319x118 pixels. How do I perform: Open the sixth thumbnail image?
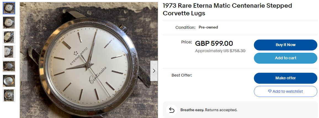[x=9, y=81]
